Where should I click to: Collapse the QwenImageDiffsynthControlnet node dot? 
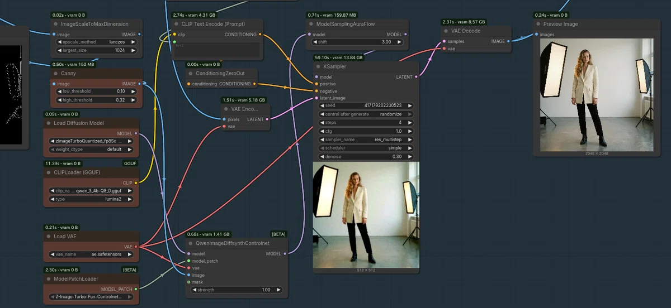pos(190,243)
